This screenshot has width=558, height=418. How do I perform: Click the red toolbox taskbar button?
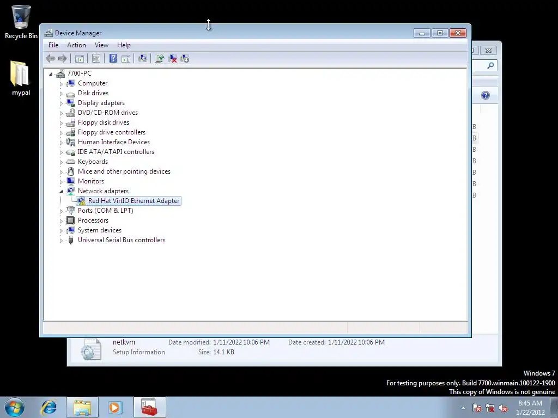pyautogui.click(x=150, y=407)
